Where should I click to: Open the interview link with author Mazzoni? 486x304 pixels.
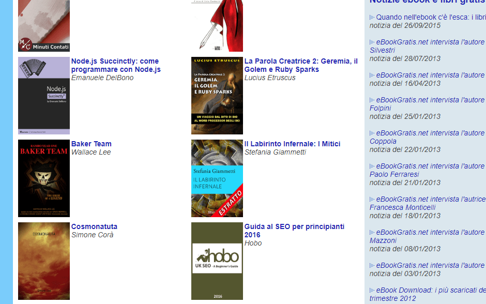(428, 236)
